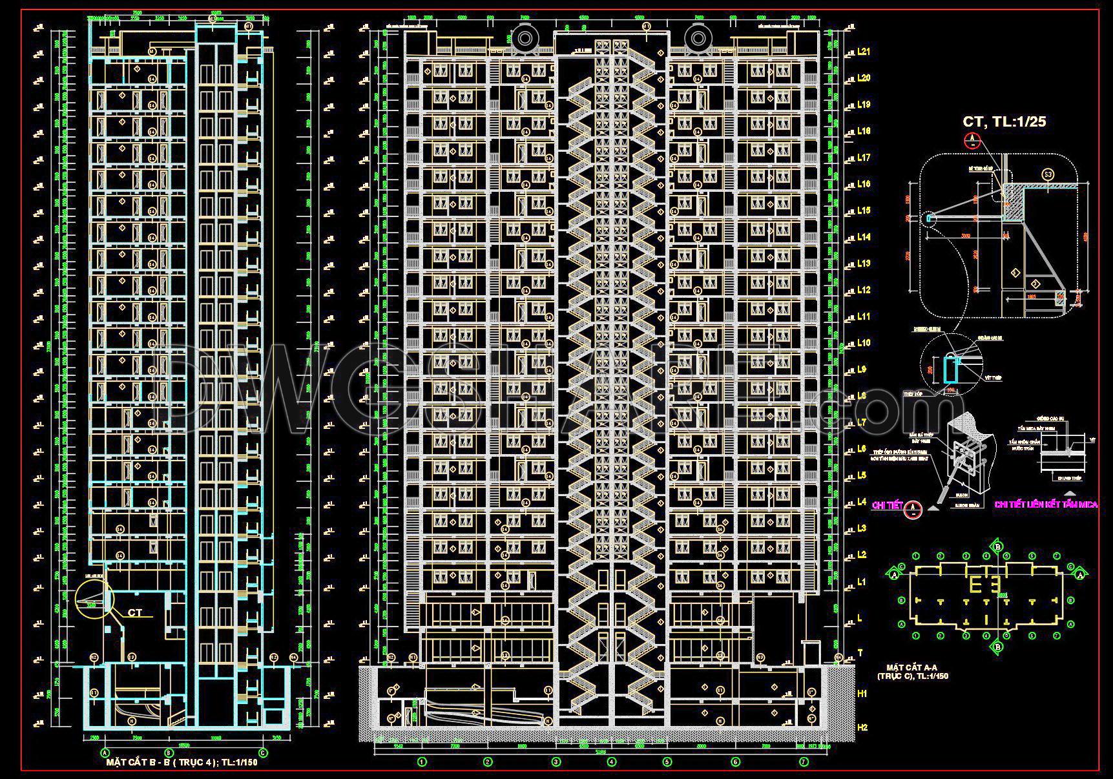The image size is (1113, 779).
Task: Select the MẶT CẮT A-A (TRỤC C) title
Action: coord(912,673)
